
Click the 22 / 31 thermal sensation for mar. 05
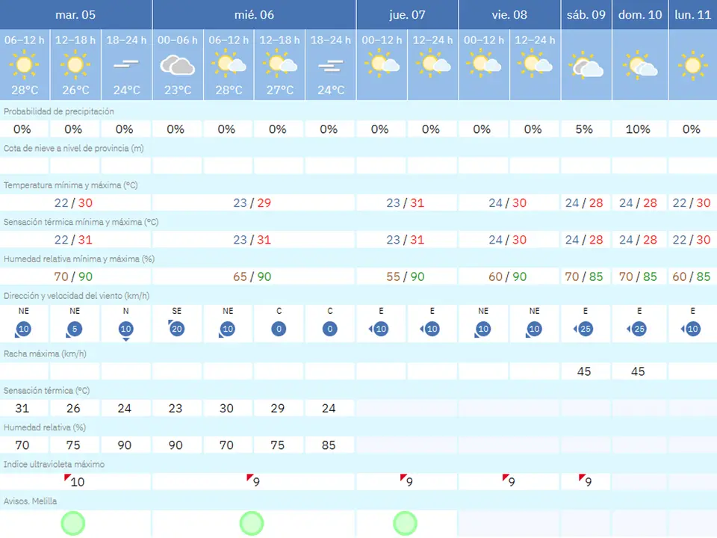tap(73, 240)
